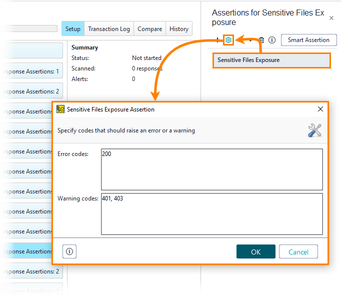Click the Status value Not started
The height and width of the screenshot is (295, 341).
point(147,58)
